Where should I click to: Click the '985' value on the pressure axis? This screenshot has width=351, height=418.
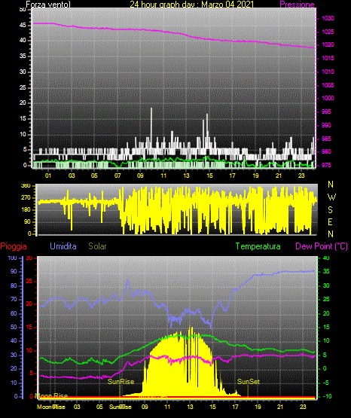pos(326,139)
